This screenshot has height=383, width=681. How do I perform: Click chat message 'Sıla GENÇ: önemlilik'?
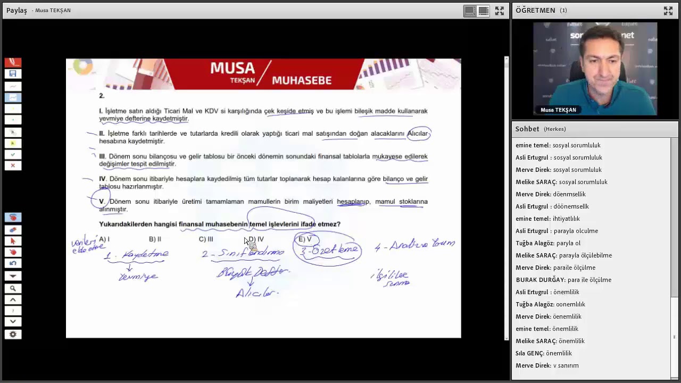tap(544, 353)
